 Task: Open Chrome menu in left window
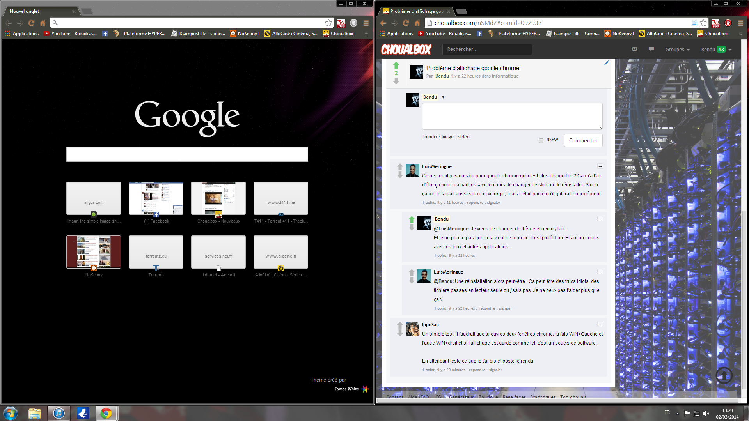(366, 23)
